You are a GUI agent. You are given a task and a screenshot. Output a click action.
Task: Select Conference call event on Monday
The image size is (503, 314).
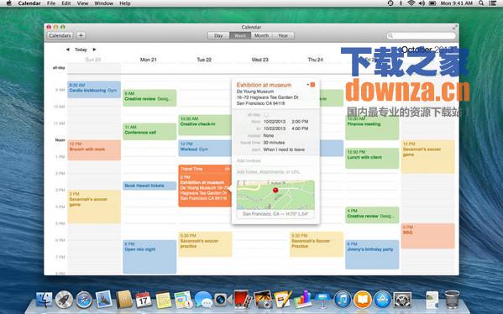click(149, 131)
